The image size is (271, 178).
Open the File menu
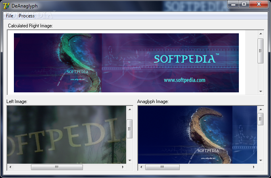pos(10,16)
